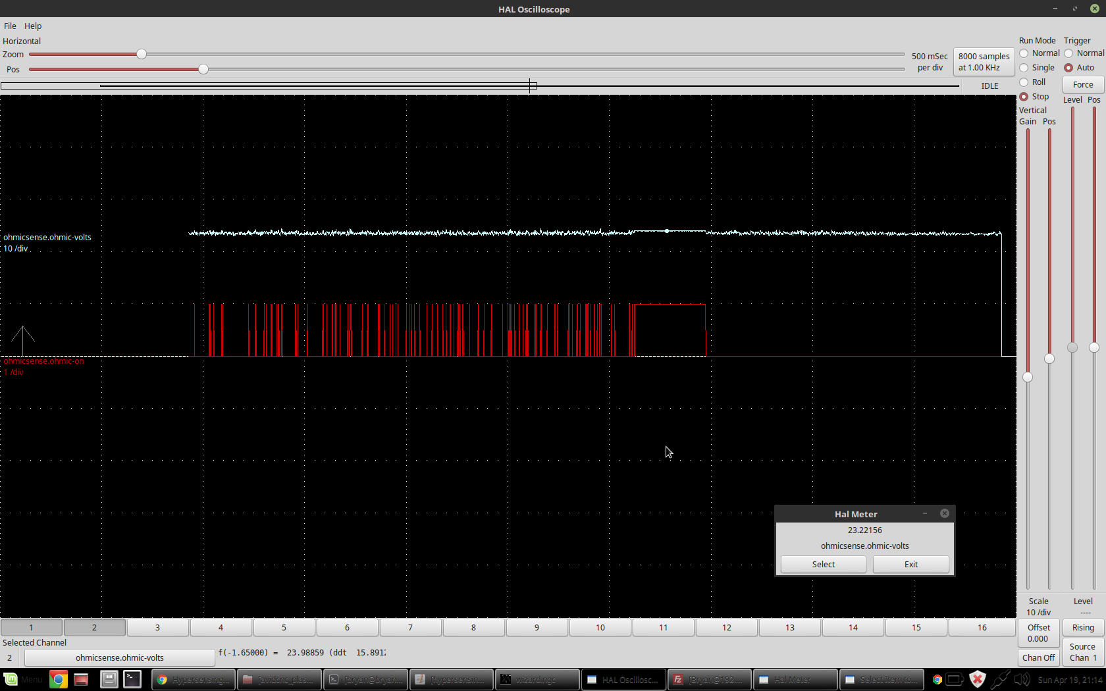
Task: Switch to FileZilla Bryan@192 window in taskbar
Action: coord(709,680)
